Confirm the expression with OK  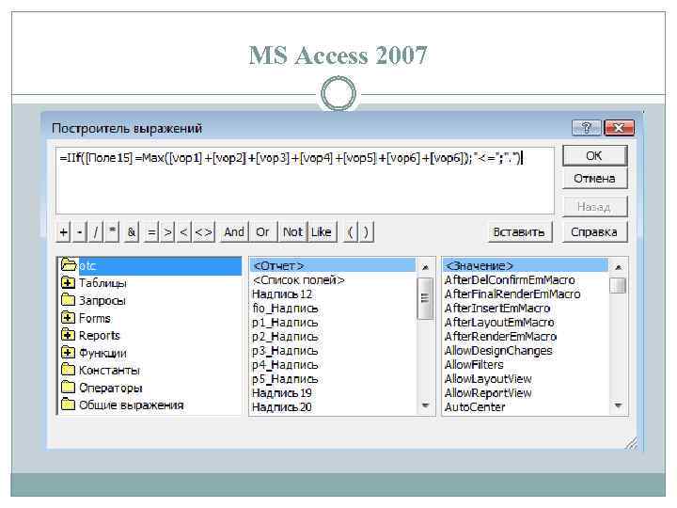point(594,156)
